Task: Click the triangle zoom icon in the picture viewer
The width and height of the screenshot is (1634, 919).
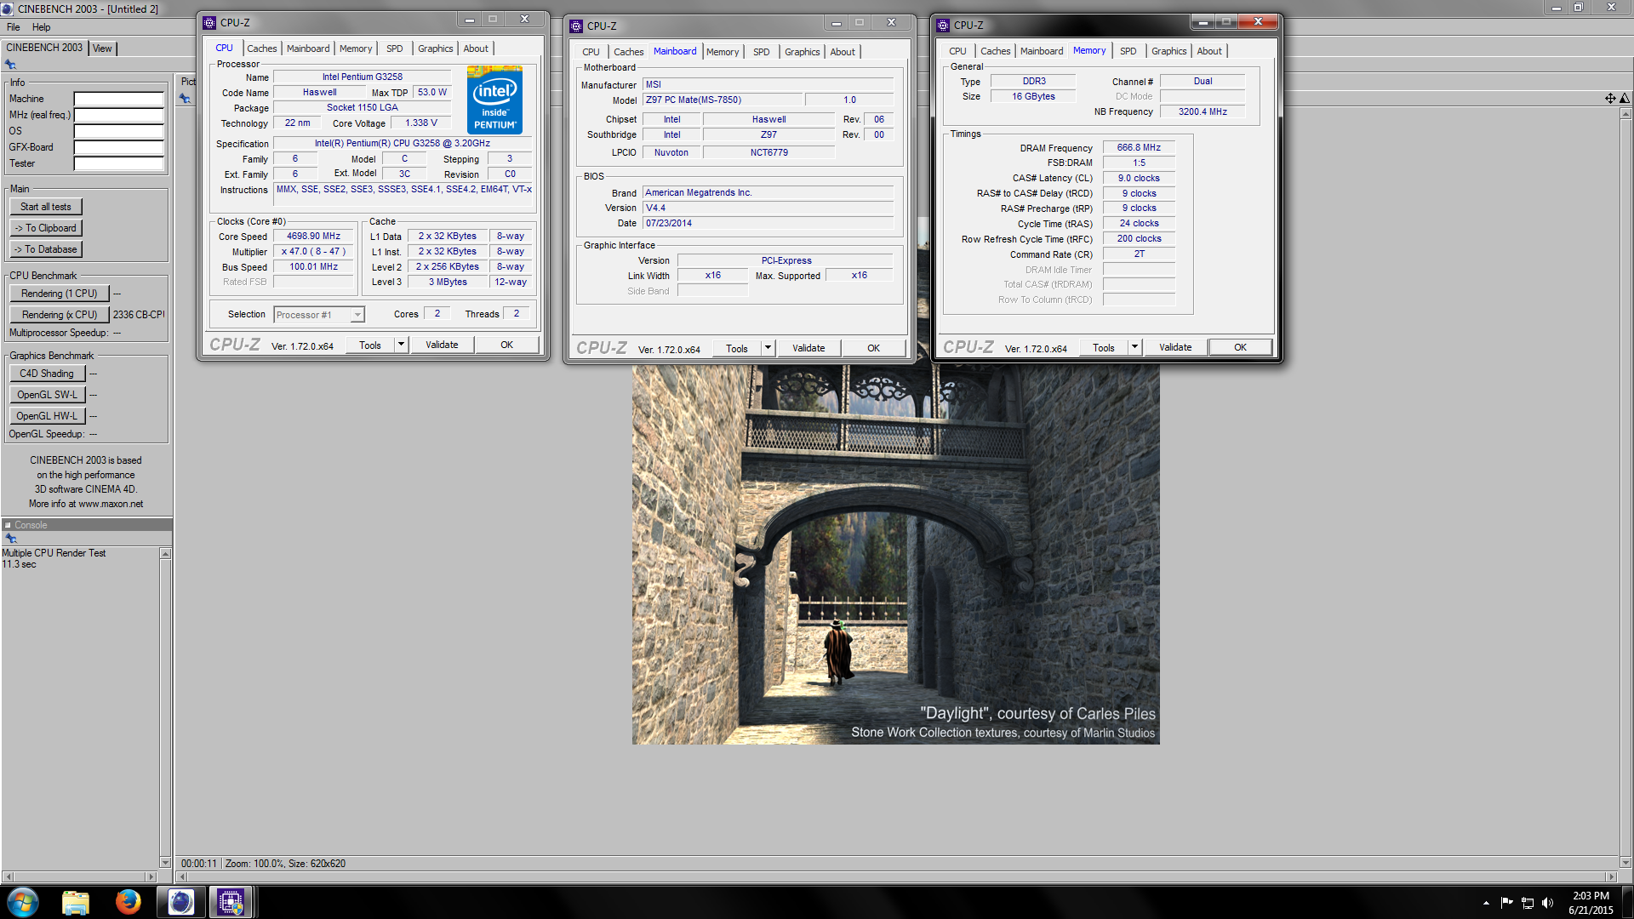Action: coord(1625,99)
